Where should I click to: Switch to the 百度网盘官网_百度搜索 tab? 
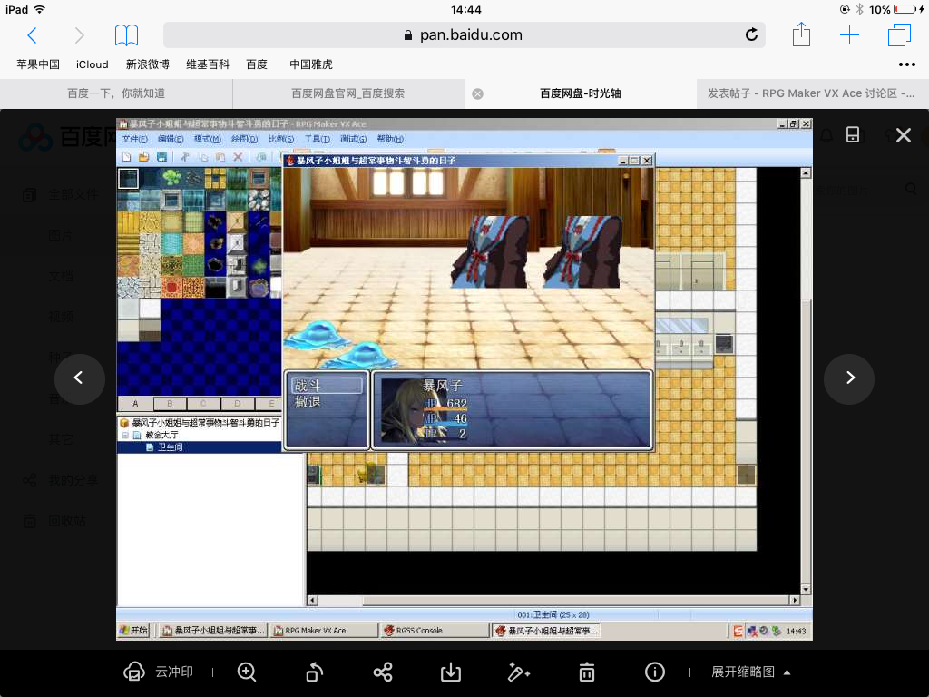348,93
